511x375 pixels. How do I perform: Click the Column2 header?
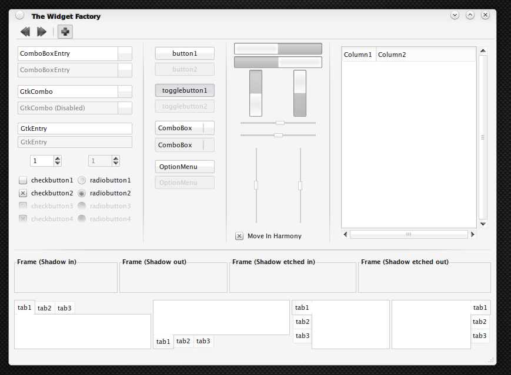(x=426, y=55)
